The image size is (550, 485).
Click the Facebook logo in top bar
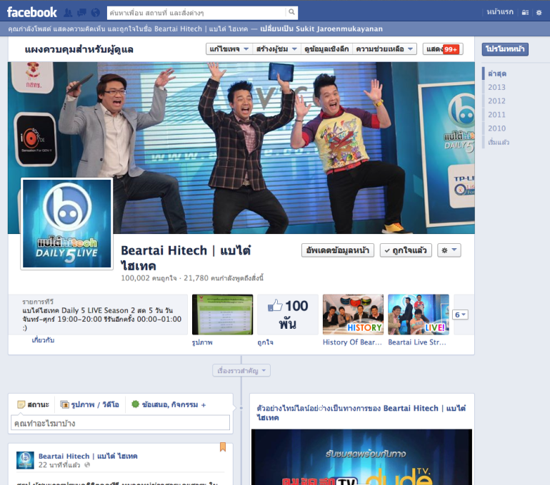(x=32, y=12)
